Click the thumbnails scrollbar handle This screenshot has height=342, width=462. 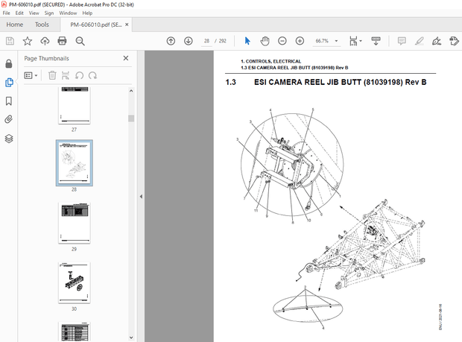pyautogui.click(x=131, y=118)
